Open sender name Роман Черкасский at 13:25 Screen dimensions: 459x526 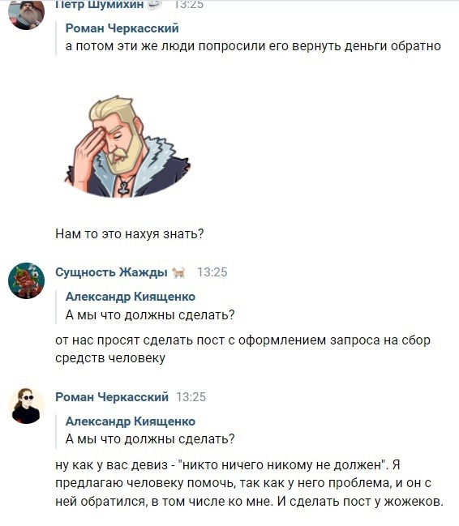pos(112,397)
